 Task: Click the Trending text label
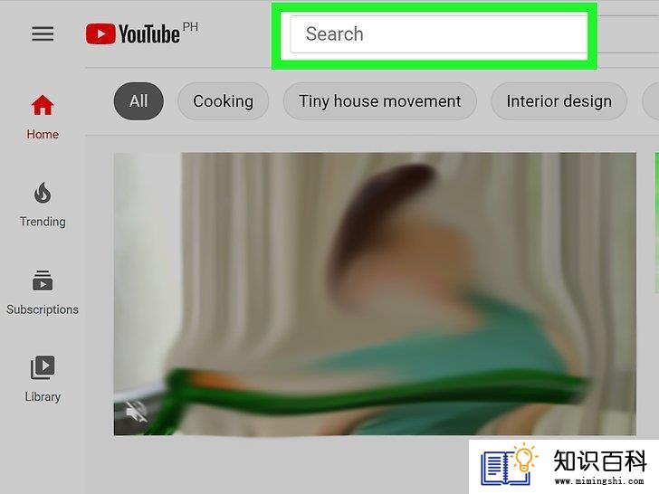43,222
